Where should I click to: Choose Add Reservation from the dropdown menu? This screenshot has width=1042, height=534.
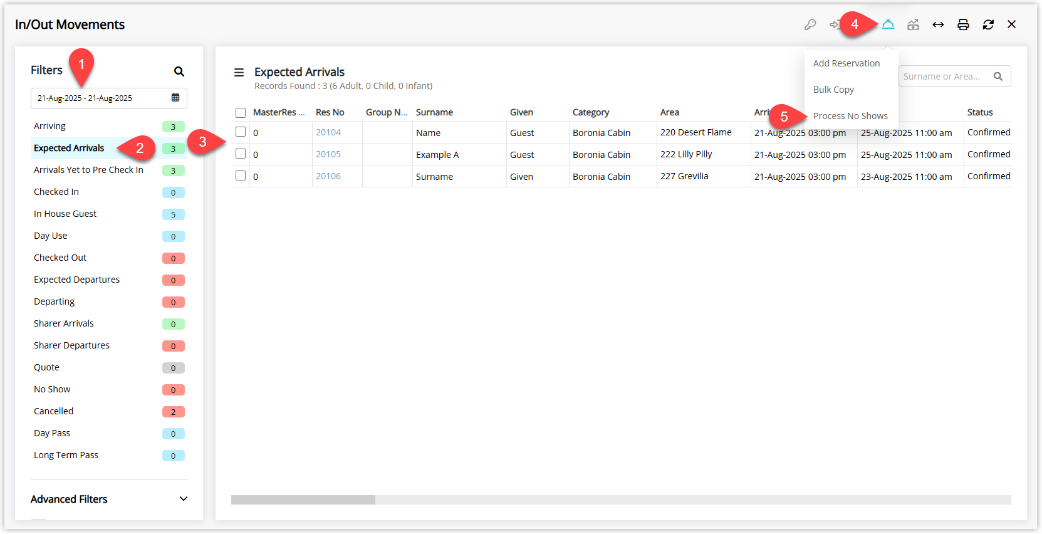(x=847, y=63)
